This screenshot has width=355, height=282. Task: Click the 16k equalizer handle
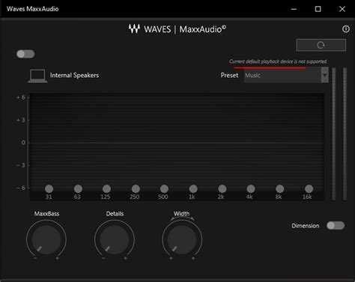click(x=309, y=189)
